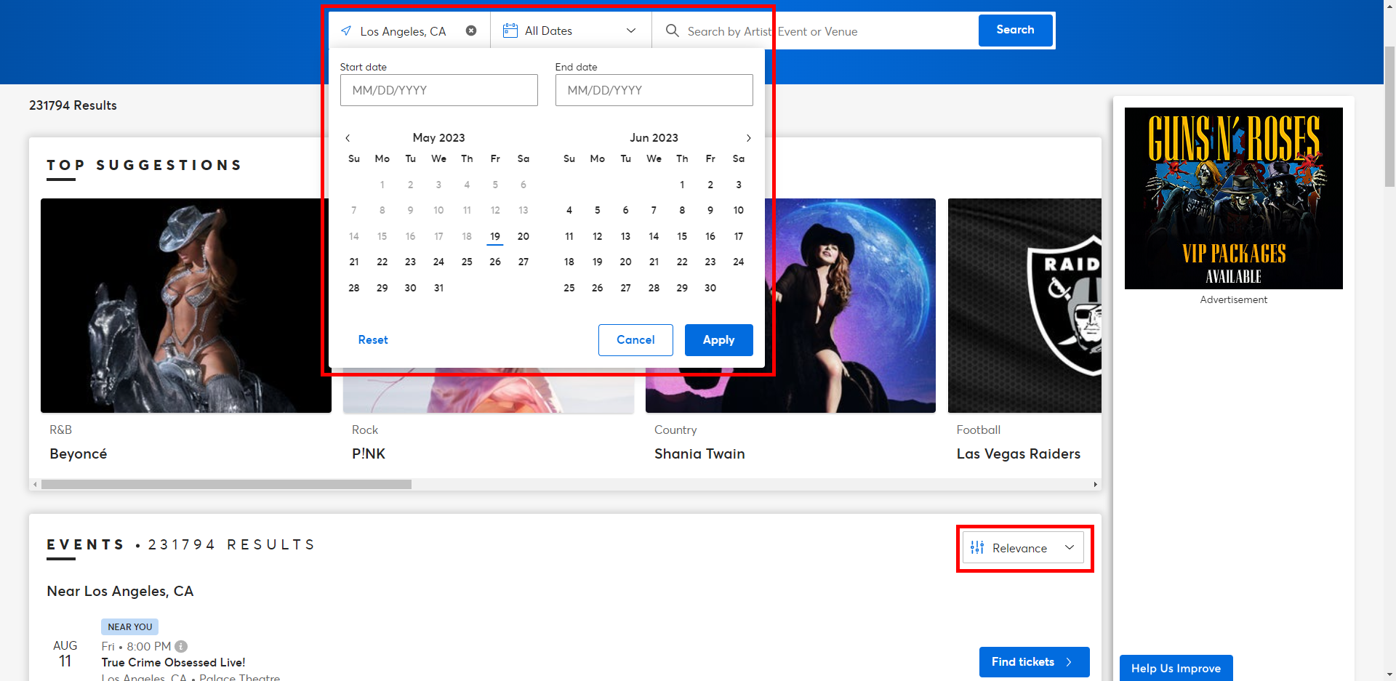Click the carousel scrollbar right arrow

click(1095, 484)
